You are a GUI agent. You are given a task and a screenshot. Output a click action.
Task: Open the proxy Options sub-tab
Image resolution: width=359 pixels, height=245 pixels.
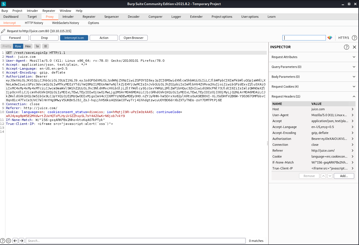pos(93,23)
